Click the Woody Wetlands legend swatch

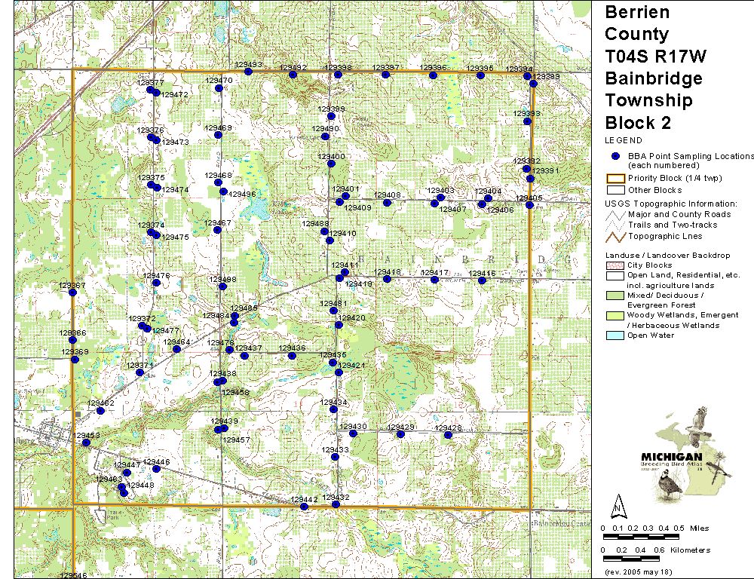616,315
